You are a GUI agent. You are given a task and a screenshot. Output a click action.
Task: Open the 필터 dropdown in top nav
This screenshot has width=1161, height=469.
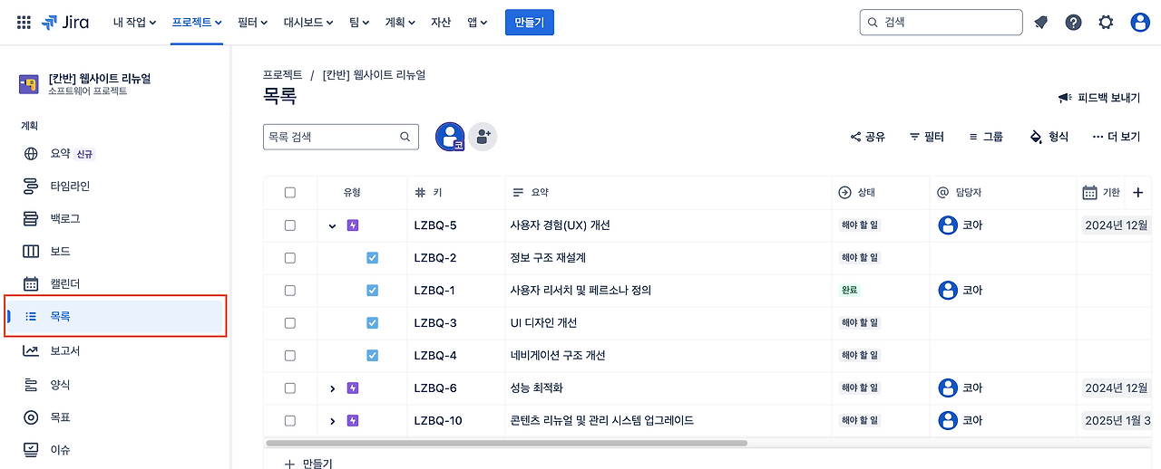(x=252, y=23)
